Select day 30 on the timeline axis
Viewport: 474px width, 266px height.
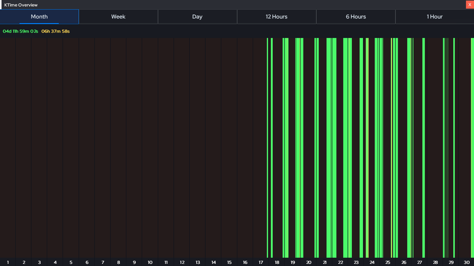pyautogui.click(x=467, y=262)
